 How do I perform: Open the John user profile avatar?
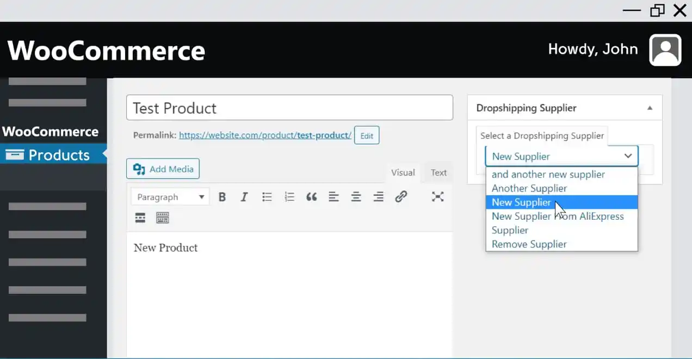point(665,50)
